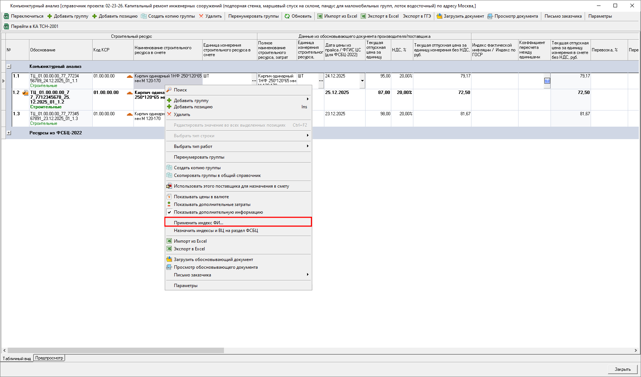Open the Письмо заказчика submenu in context menu
641x377 pixels.
pos(238,275)
